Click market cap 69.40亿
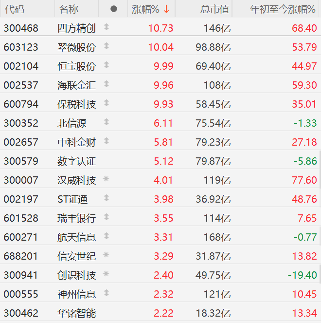Image resolution: width=321 pixels, height=323 pixels. pos(213,66)
